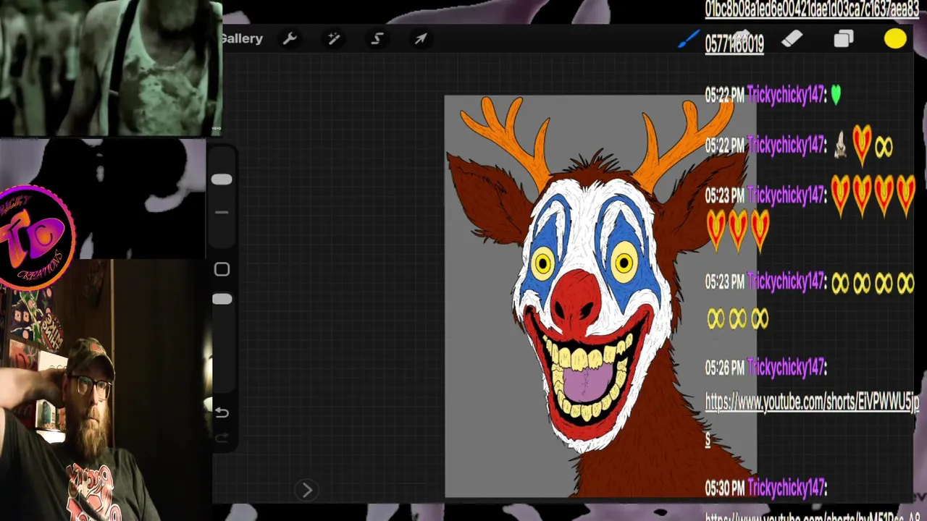Click the 0577166019 underlined text at top
The width and height of the screenshot is (927, 521).
tap(734, 44)
